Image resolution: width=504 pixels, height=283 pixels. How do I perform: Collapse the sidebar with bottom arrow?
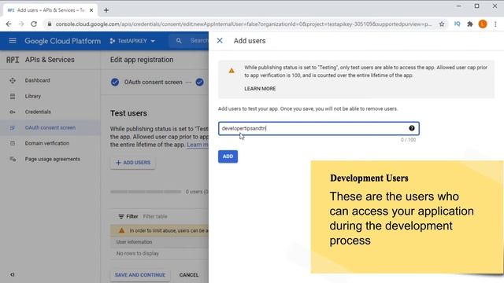[x=13, y=274]
